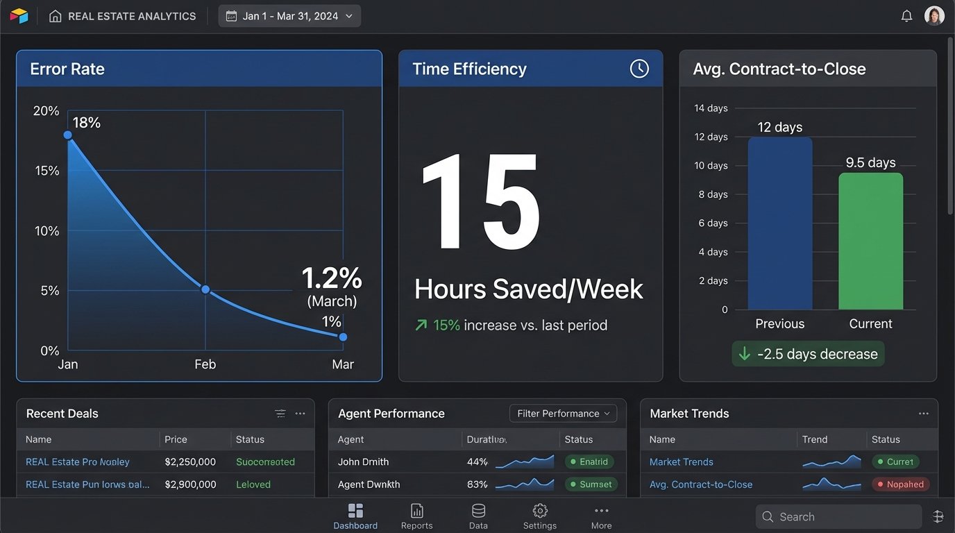Click the notifications bell
955x533 pixels.
pyautogui.click(x=906, y=15)
